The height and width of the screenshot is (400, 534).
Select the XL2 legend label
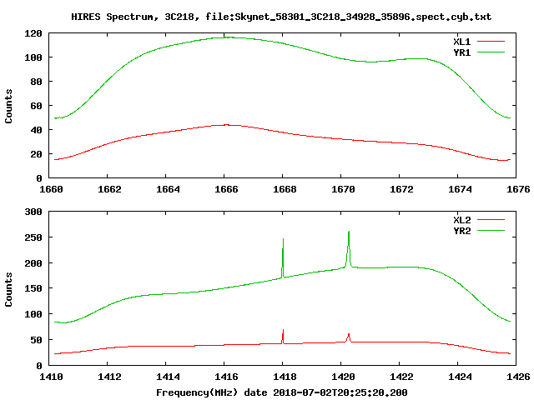461,220
